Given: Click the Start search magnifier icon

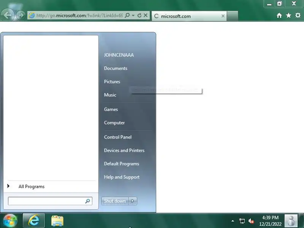Looking at the screenshot, I should point(88,201).
